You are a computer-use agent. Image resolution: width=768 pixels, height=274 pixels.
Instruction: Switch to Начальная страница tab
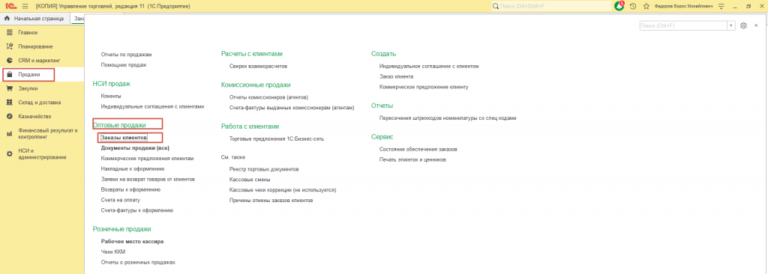[34, 19]
